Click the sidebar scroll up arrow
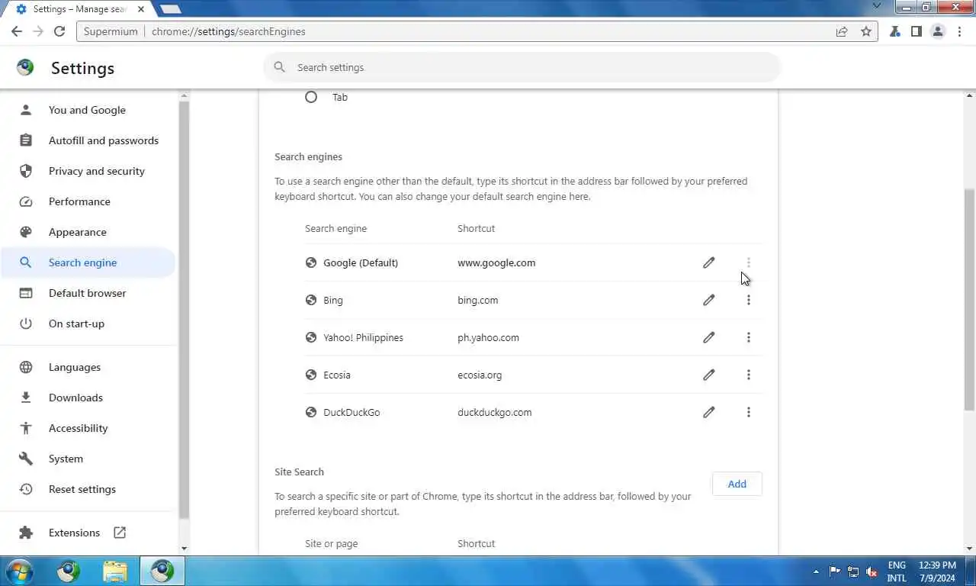Image resolution: width=976 pixels, height=586 pixels. (184, 96)
